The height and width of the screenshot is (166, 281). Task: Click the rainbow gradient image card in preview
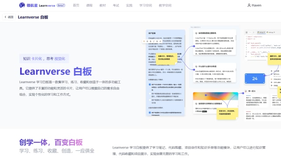pos(216,96)
